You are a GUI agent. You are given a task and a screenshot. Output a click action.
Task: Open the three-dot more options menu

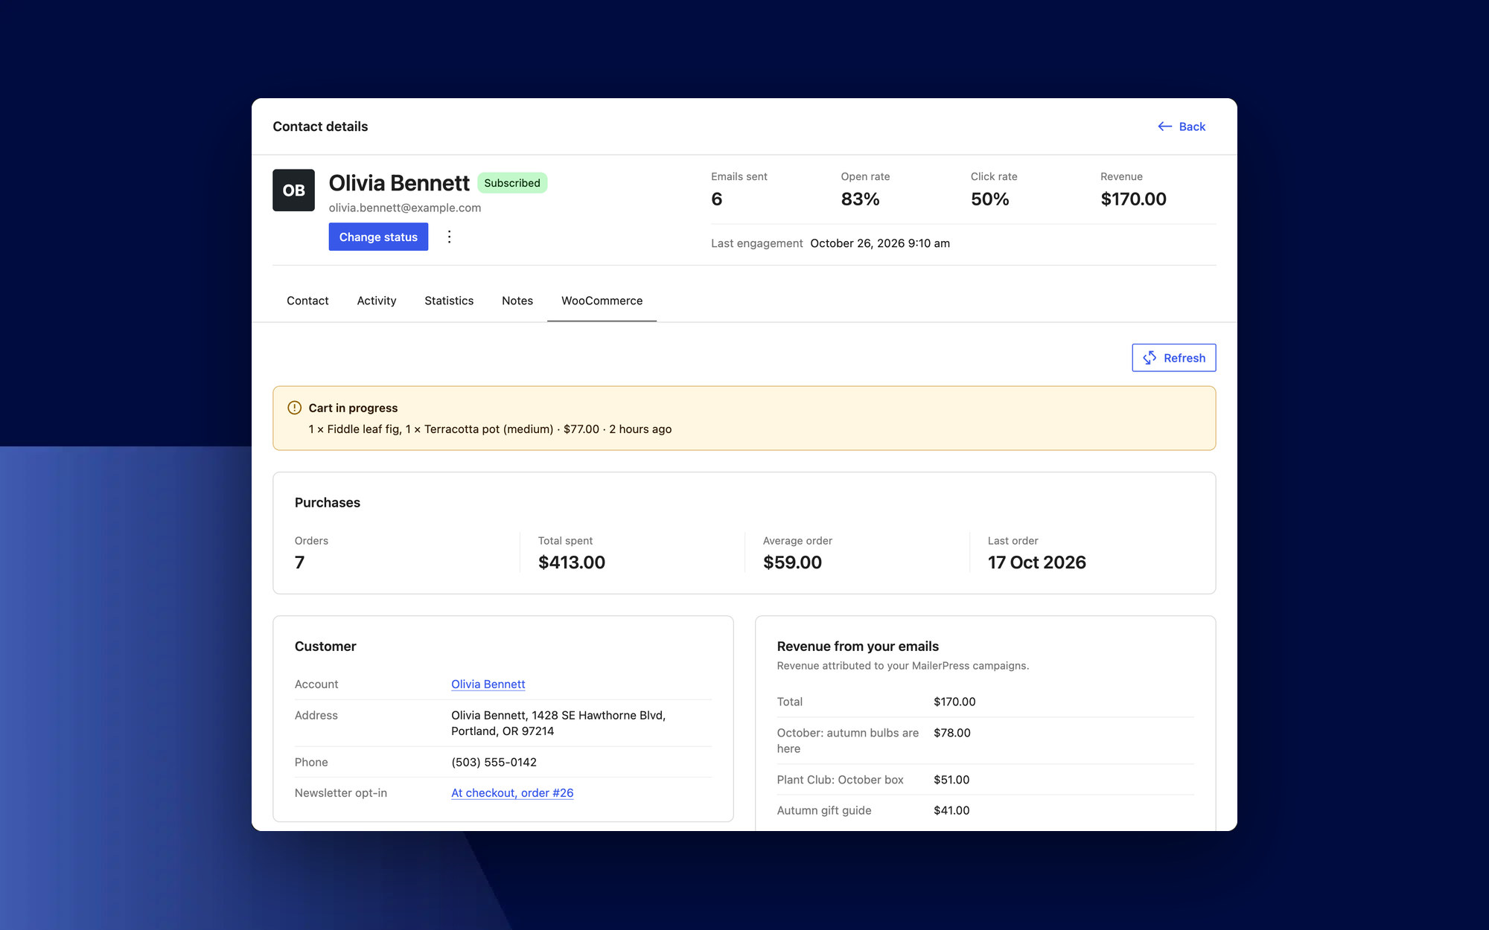[449, 237]
